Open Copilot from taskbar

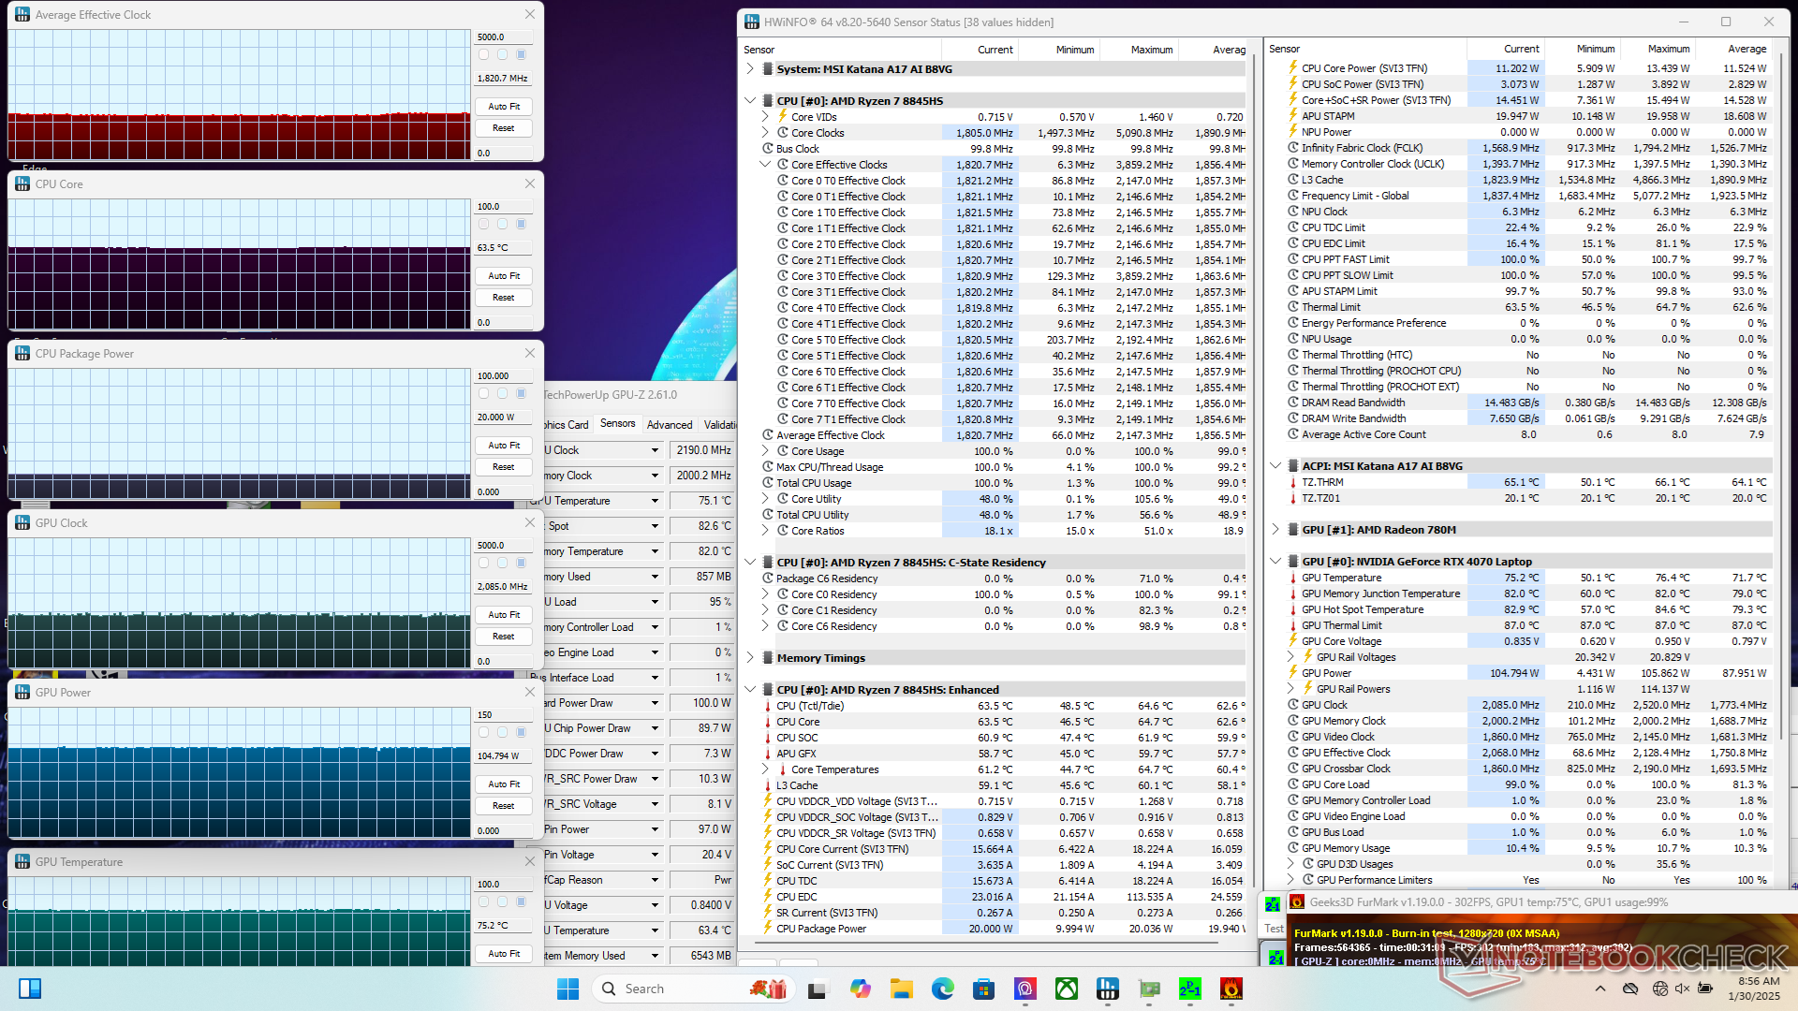(x=860, y=989)
